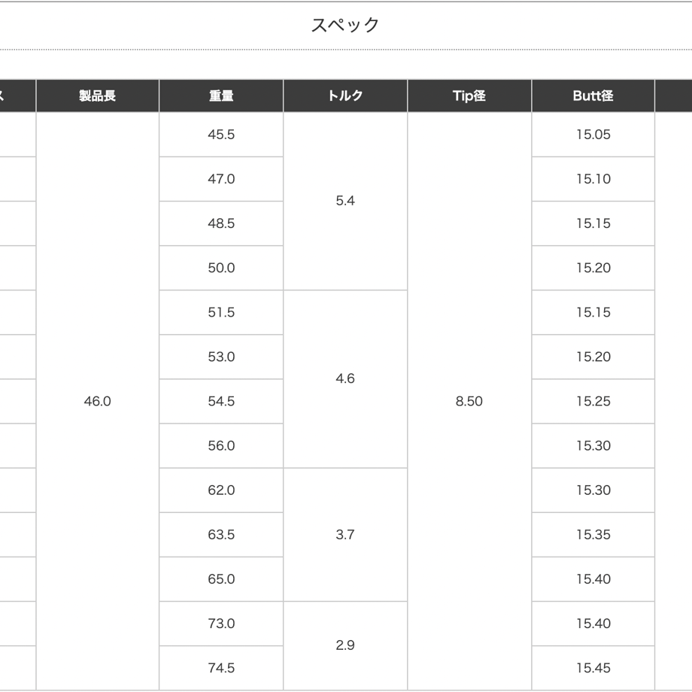Click the 8.50 Tip diameter cell
Image resolution: width=692 pixels, height=692 pixels.
pos(469,401)
